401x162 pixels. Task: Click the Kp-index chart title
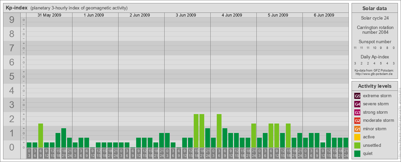click(17, 8)
